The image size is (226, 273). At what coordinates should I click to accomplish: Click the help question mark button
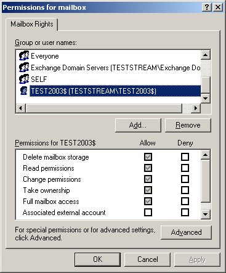[x=207, y=7]
